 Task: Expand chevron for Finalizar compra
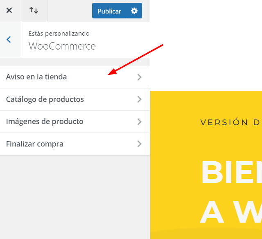pyautogui.click(x=139, y=144)
